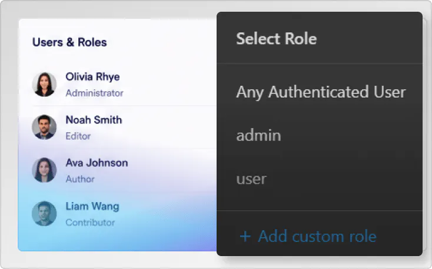The height and width of the screenshot is (269, 432).
Task: Click Liam Wang's profile picture
Action: click(44, 213)
